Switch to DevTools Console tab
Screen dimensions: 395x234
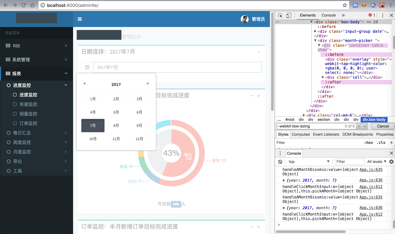point(329,15)
